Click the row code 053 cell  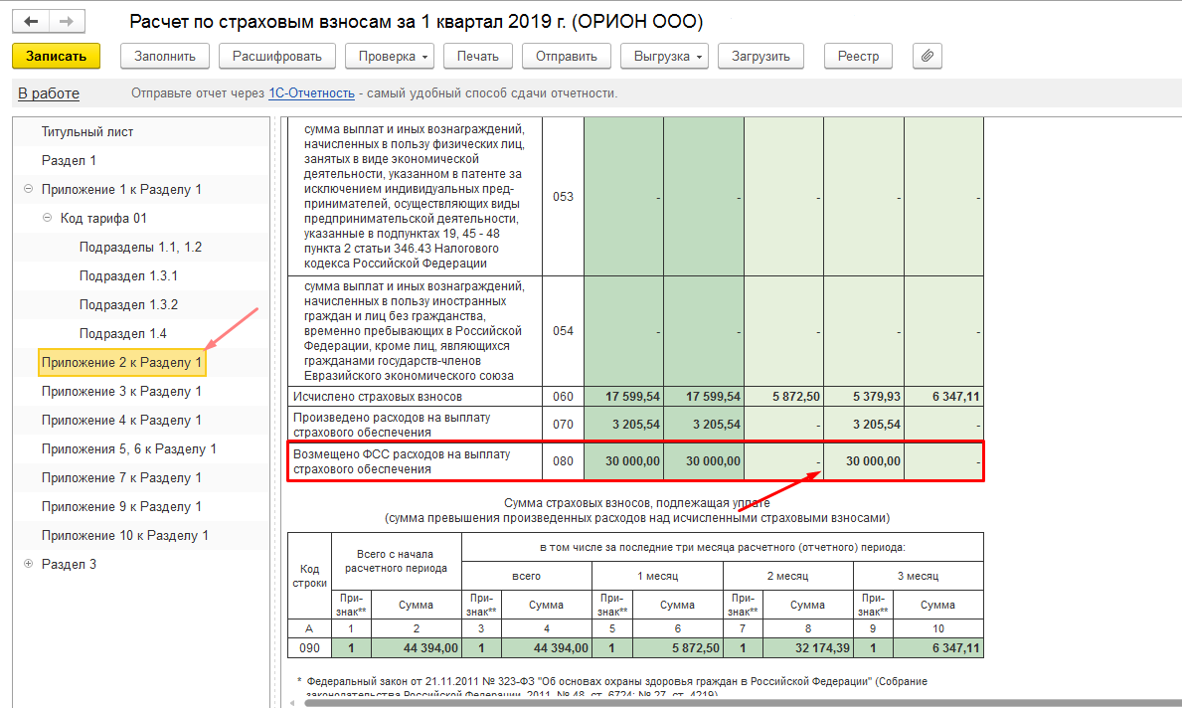563,197
